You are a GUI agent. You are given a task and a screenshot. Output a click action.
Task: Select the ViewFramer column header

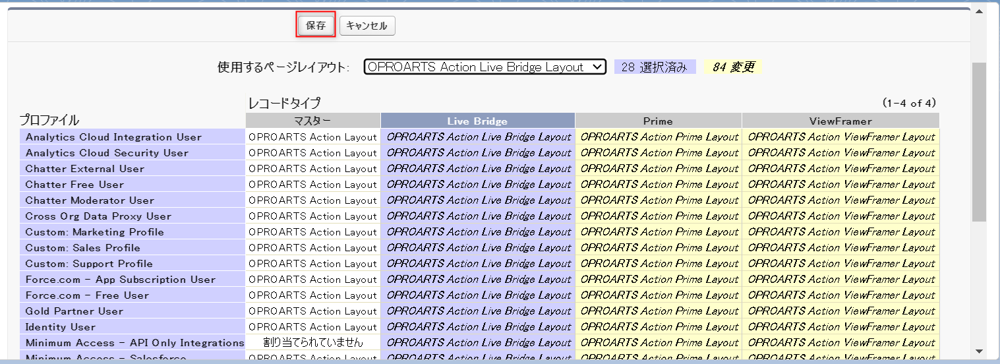(x=840, y=121)
